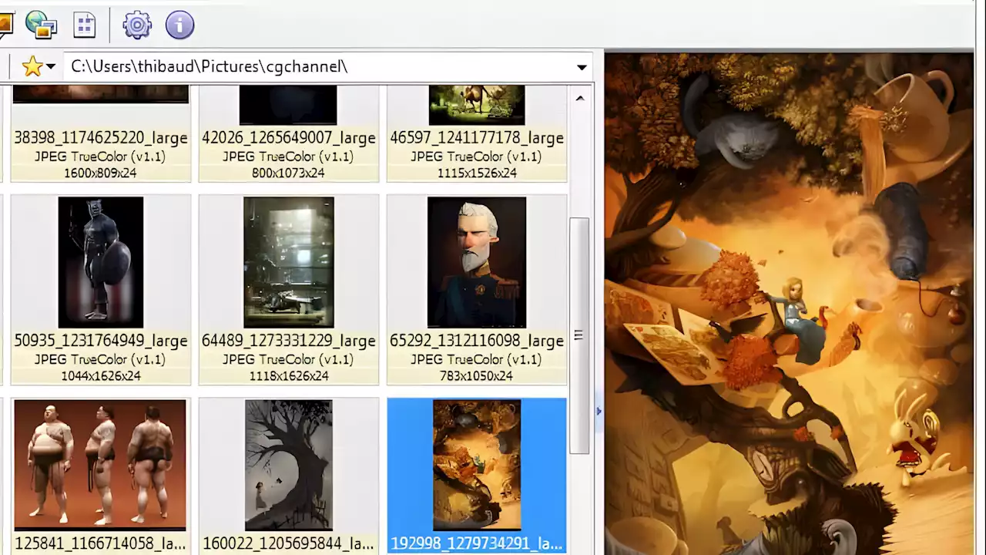Click the globe web page icon

click(x=41, y=25)
